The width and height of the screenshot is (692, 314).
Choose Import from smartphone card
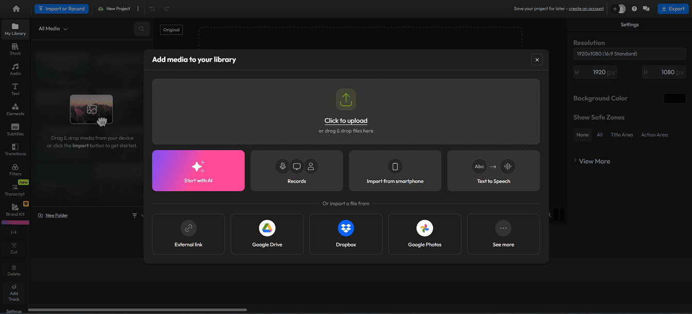[395, 171]
